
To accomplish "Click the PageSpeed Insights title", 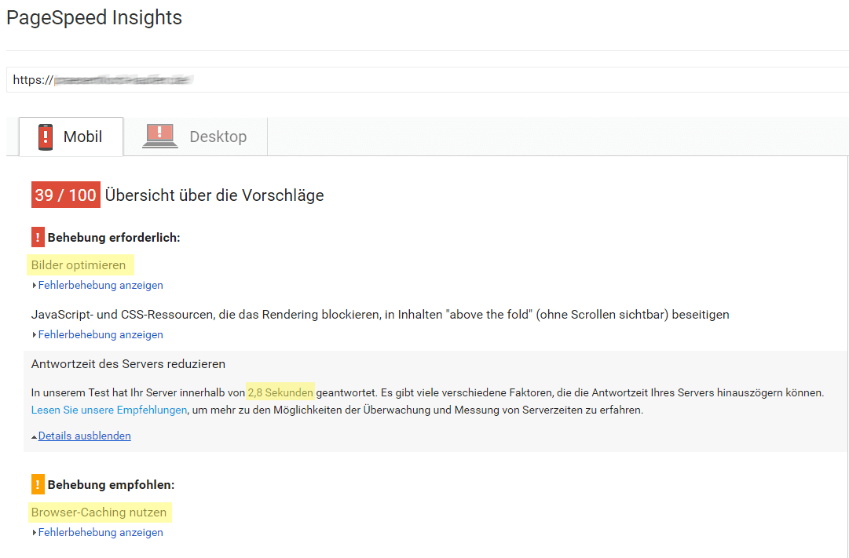I will pyautogui.click(x=94, y=17).
